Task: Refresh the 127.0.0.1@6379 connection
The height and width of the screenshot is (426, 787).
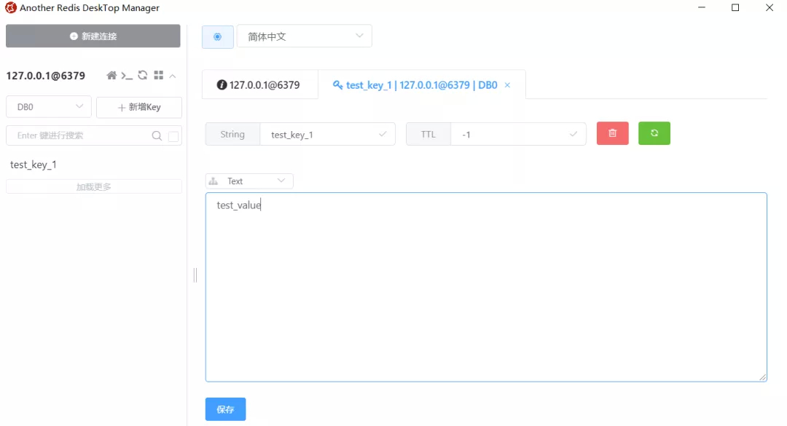Action: point(142,75)
